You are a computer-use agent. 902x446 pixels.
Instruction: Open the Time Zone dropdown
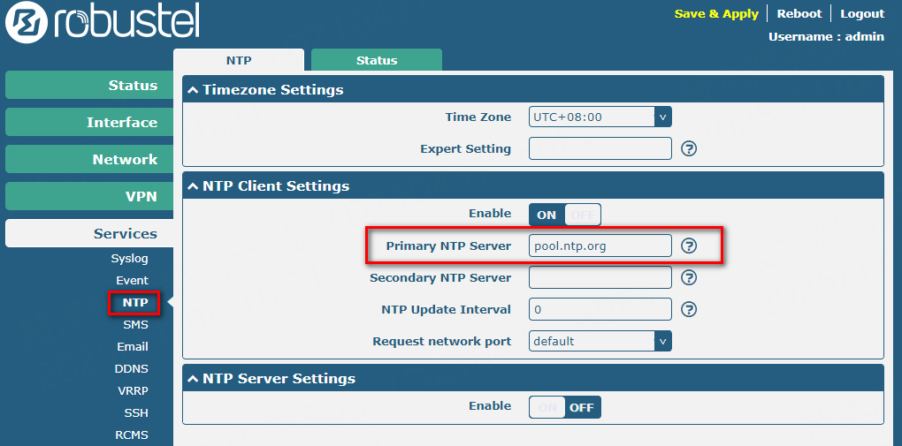point(600,117)
